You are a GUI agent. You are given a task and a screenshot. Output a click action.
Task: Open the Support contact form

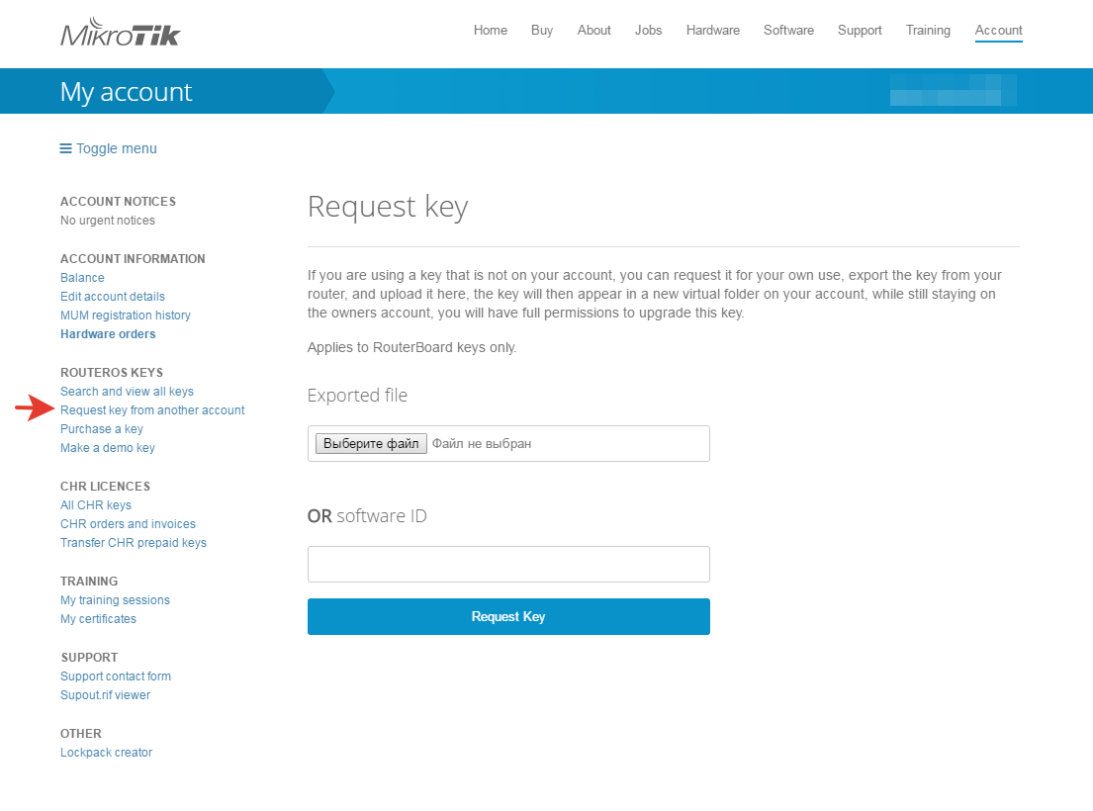tap(116, 676)
